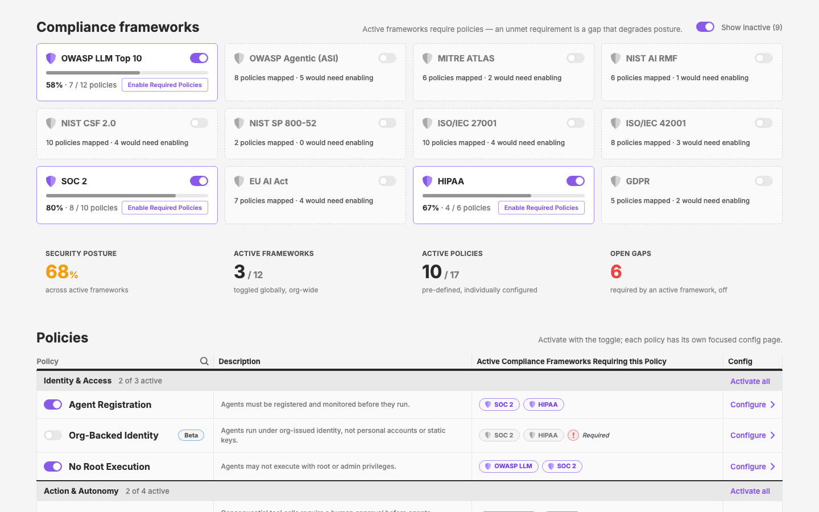Click OWASP LLM badge in No Root Execution row
The height and width of the screenshot is (512, 819).
[x=508, y=466]
